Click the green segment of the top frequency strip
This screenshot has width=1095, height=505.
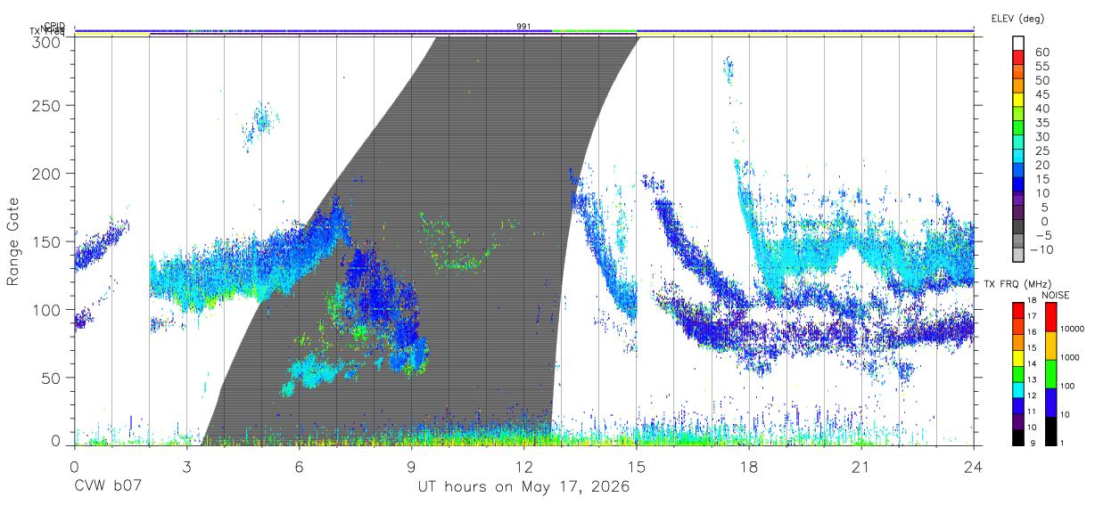pos(595,30)
